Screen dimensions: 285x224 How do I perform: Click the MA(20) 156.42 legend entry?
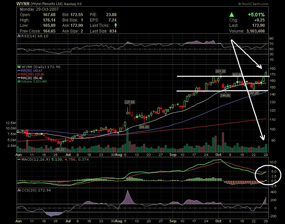click(32, 78)
